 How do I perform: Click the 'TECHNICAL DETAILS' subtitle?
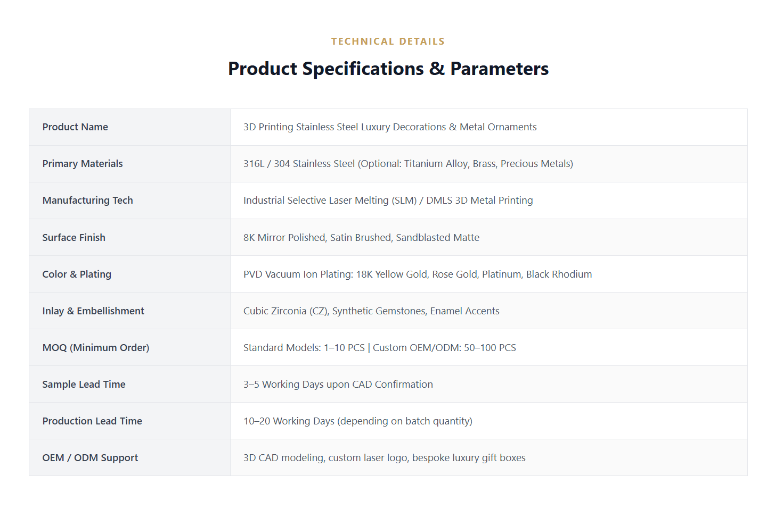388,41
